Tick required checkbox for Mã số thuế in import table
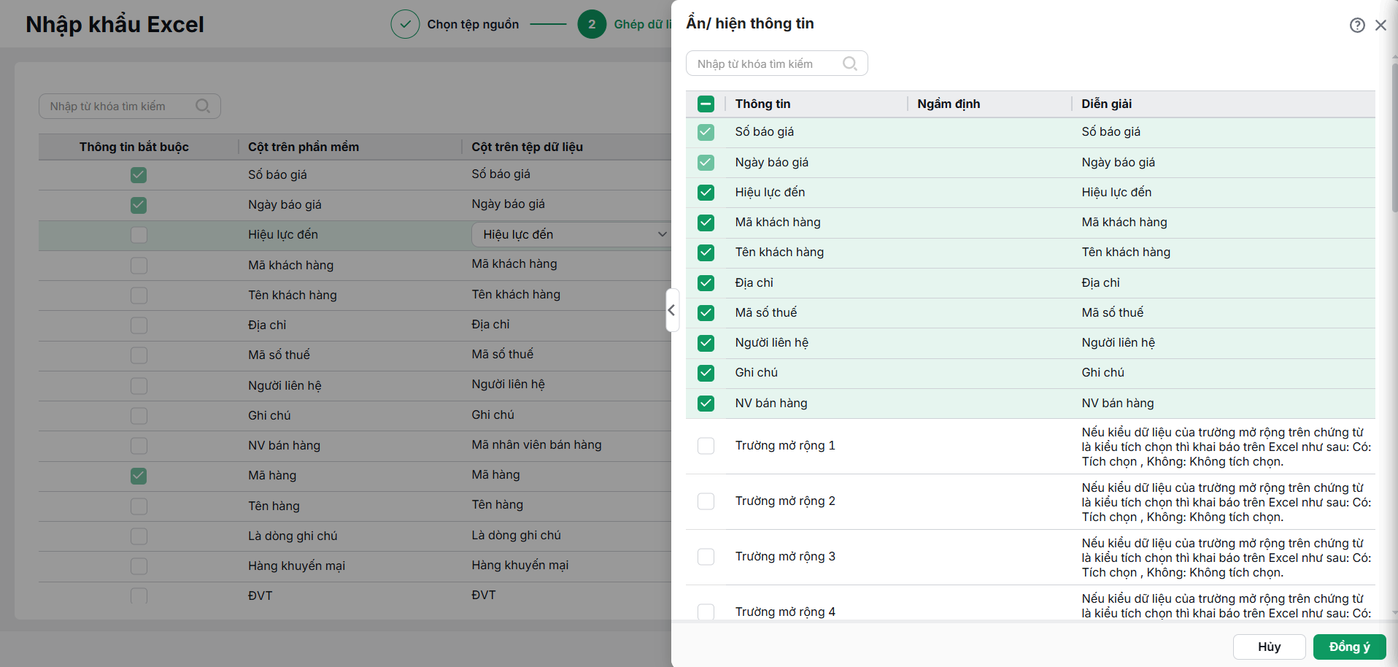1398x667 pixels. (x=139, y=355)
